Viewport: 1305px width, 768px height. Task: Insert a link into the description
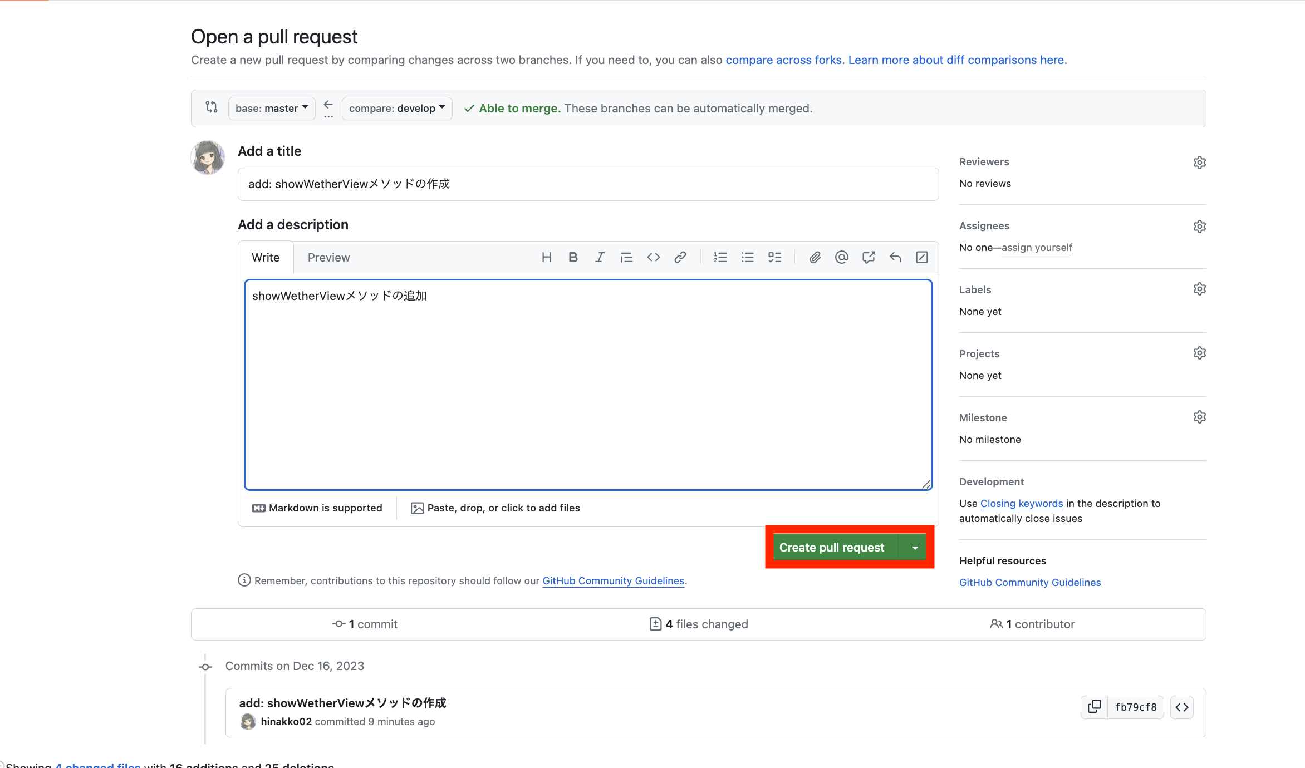680,257
